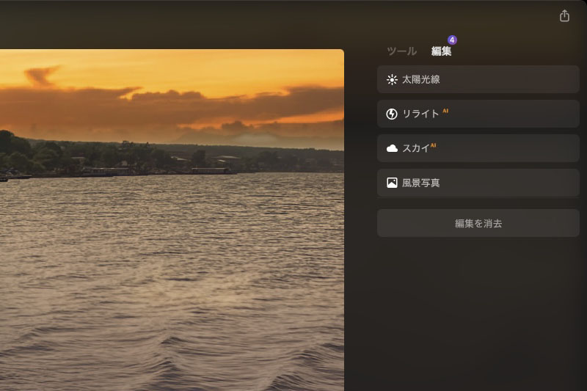Click the lightning bolt icon beside リライト
The image size is (587, 391).
[392, 114]
